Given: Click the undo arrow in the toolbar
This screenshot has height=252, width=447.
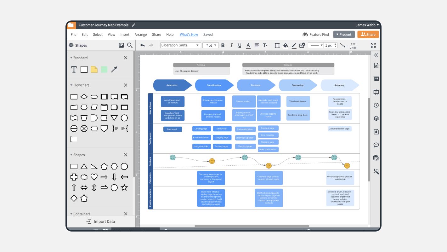Looking at the screenshot, I should click(142, 45).
